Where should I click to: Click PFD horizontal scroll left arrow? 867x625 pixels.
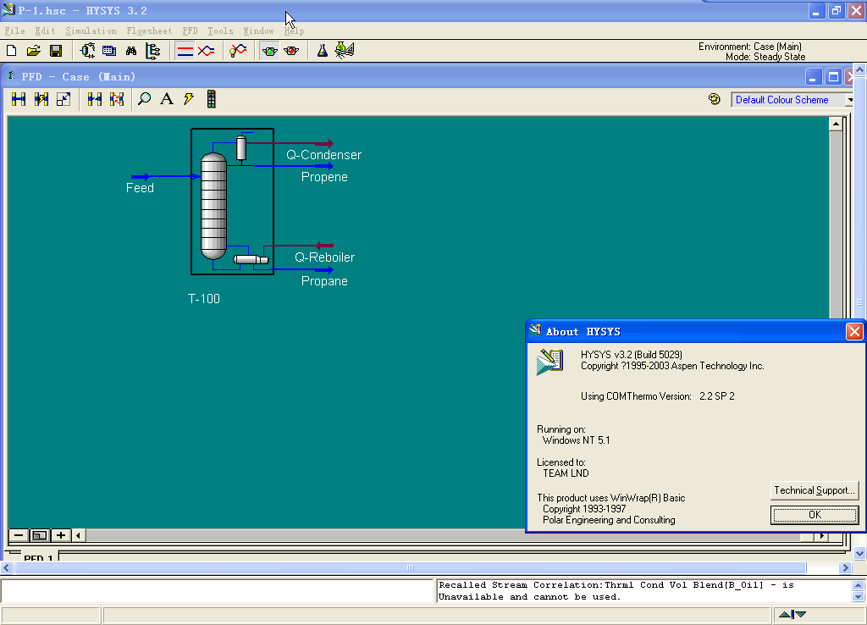pyautogui.click(x=79, y=535)
